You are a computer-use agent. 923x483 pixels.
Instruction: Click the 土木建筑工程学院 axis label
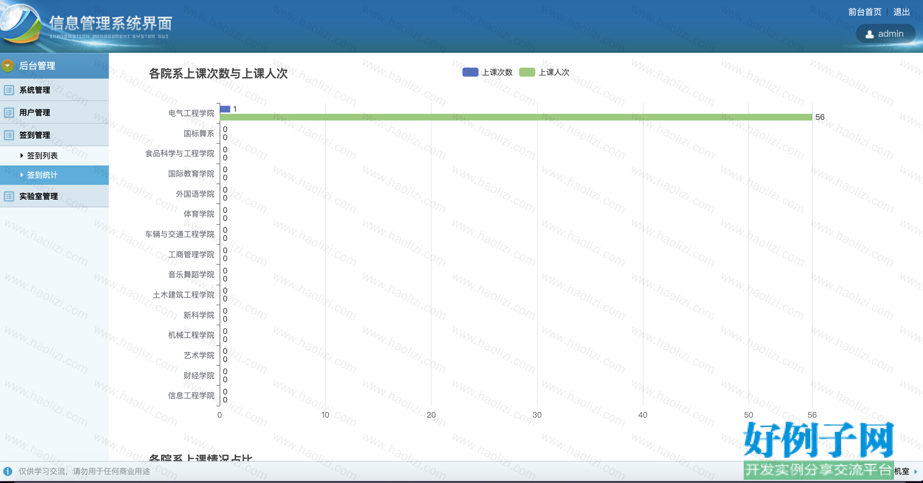pyautogui.click(x=184, y=295)
